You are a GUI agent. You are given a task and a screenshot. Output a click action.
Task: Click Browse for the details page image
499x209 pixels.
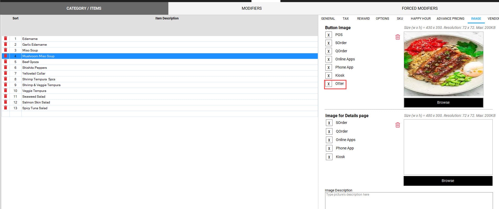448,181
